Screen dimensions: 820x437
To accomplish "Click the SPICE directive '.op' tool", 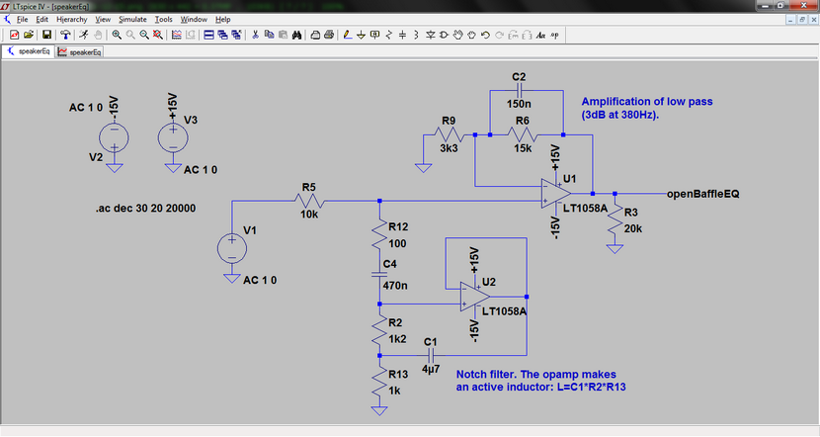I will point(555,35).
